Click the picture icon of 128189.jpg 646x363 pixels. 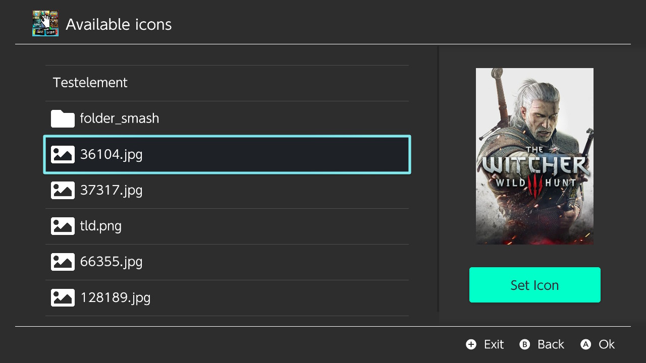[x=63, y=297]
